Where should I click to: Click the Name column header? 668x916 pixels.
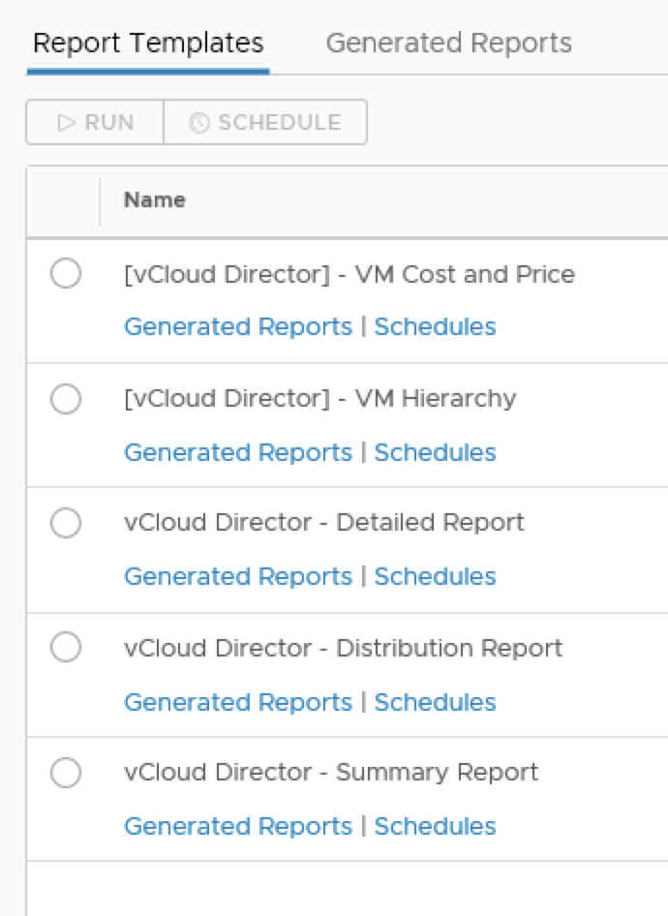[x=155, y=200]
